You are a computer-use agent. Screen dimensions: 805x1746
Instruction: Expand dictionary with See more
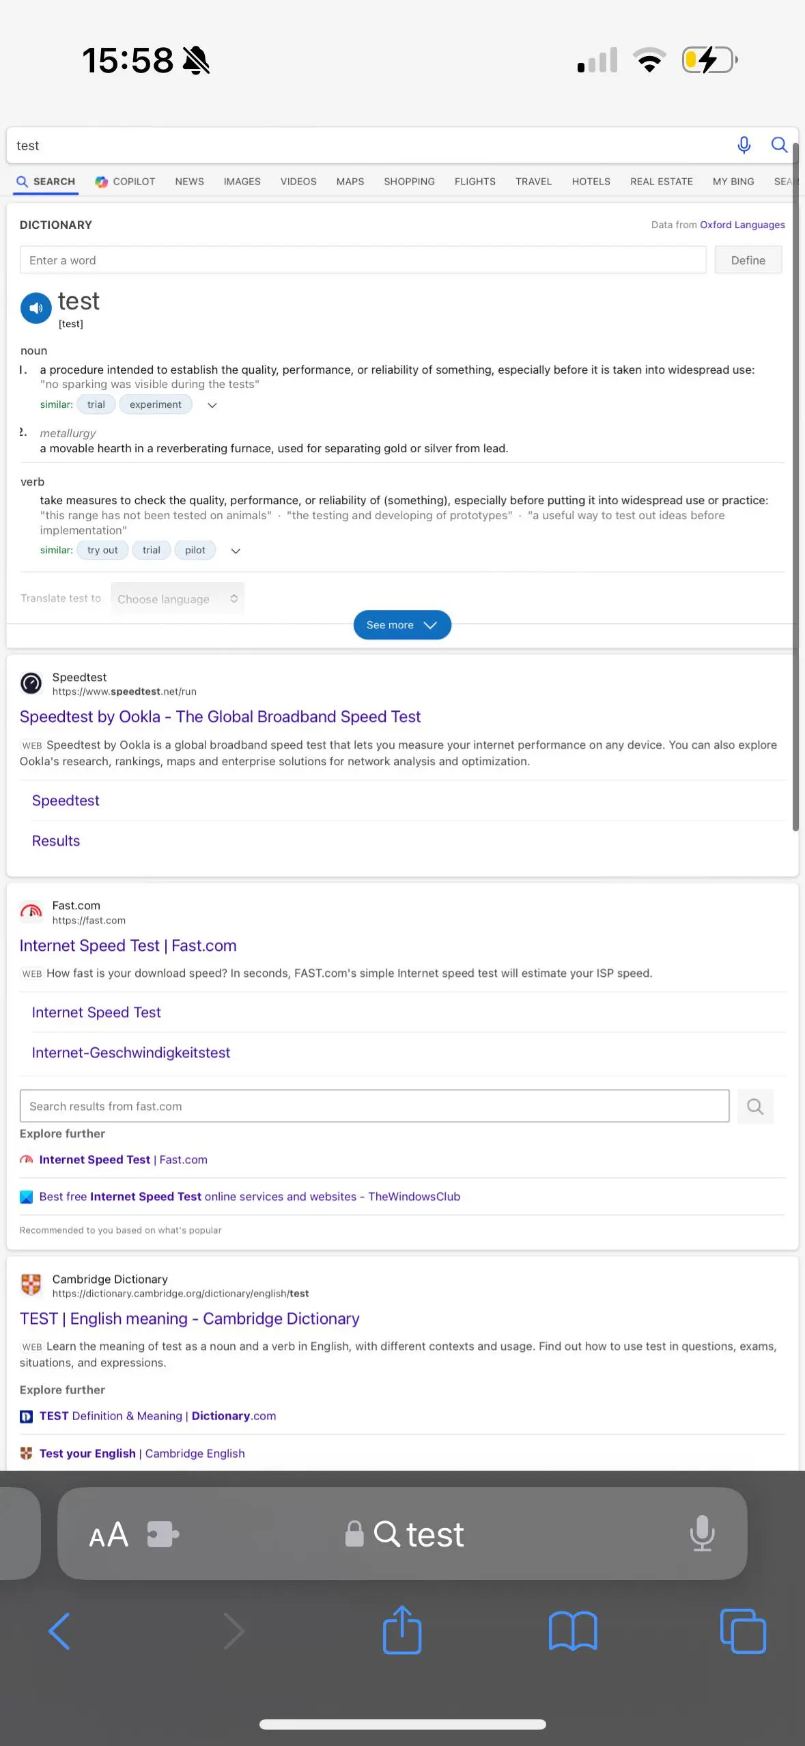click(402, 625)
